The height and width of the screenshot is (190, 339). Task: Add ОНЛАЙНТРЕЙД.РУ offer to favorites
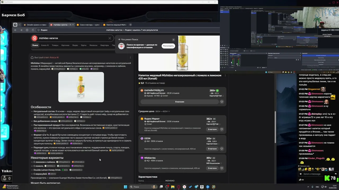coord(222,102)
